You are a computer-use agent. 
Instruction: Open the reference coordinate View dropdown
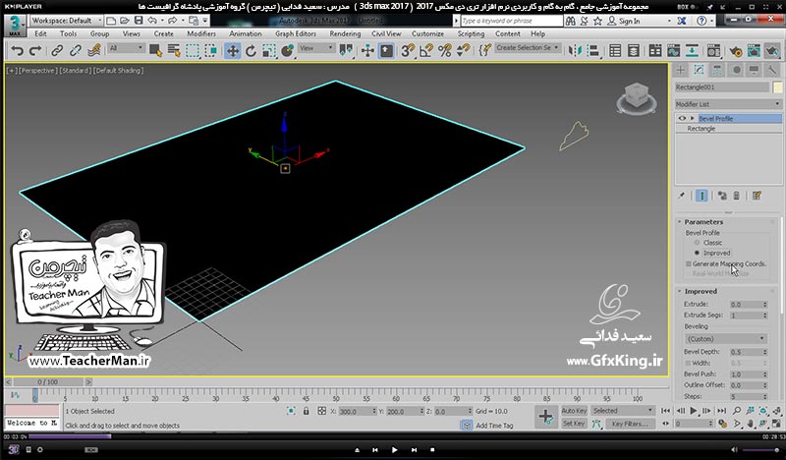click(x=315, y=48)
